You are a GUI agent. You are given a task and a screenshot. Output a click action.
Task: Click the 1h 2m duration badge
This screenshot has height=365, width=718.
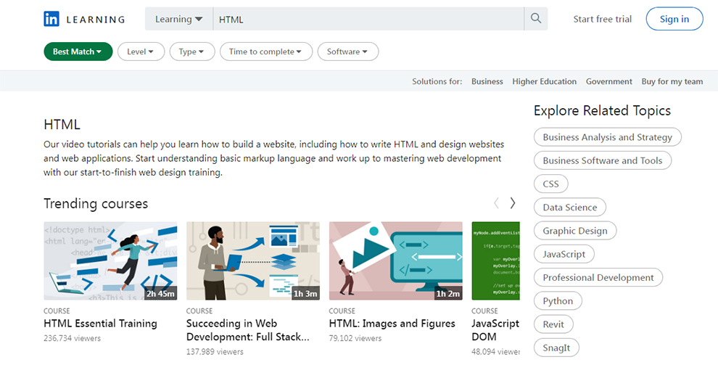[447, 294]
